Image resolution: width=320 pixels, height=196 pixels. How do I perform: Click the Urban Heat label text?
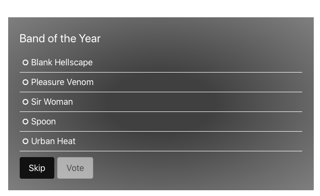[x=53, y=141]
